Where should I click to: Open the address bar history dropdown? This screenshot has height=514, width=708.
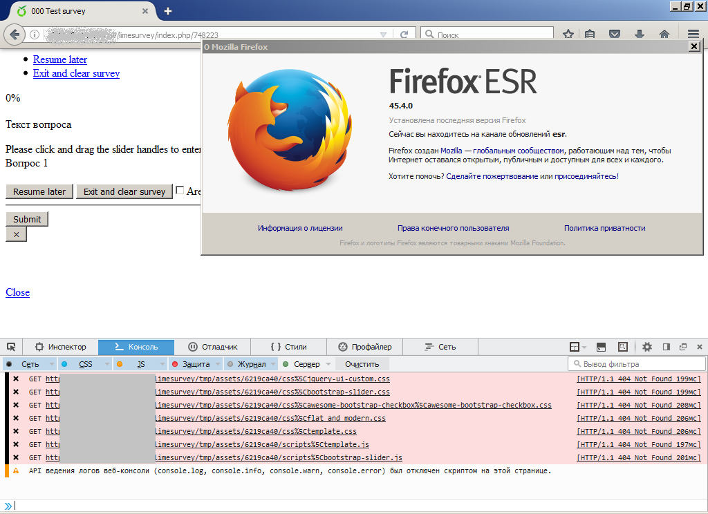[383, 35]
